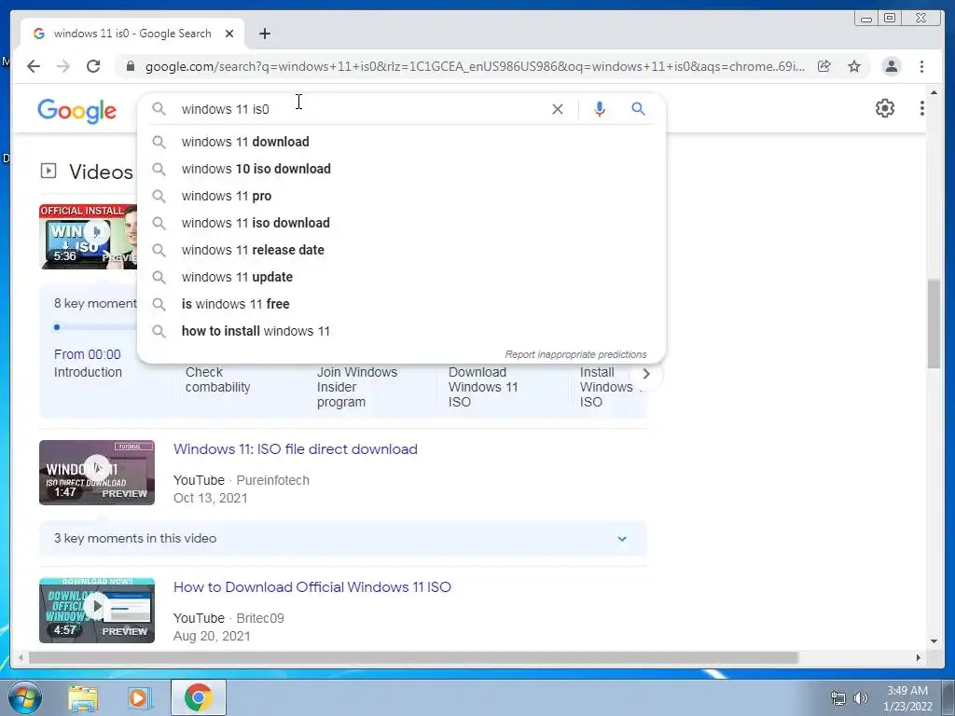
Task: Click Chrome icon in taskbar
Action: click(198, 697)
